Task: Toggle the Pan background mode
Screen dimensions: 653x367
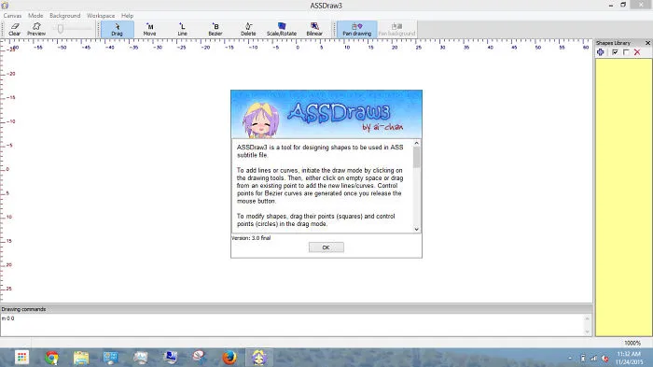Action: coord(396,29)
